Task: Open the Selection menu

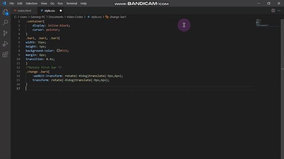Action: (x=32, y=4)
